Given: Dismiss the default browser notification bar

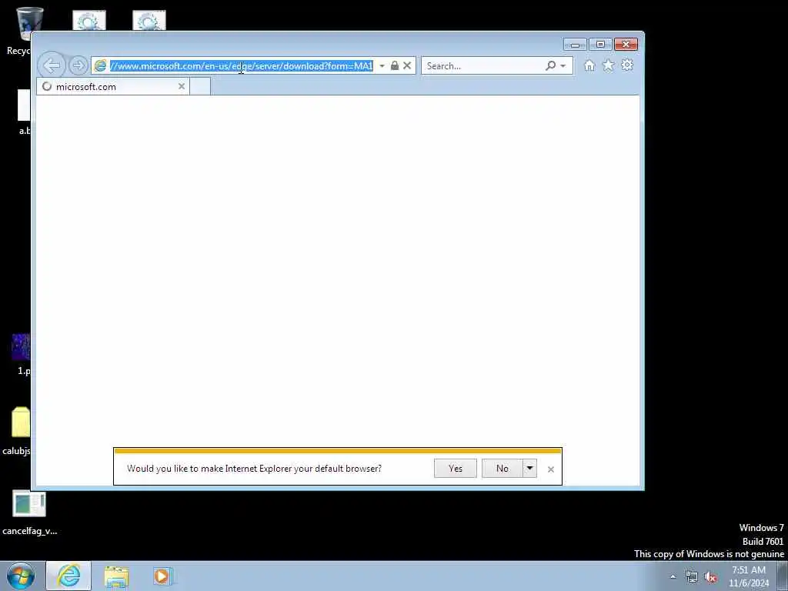Looking at the screenshot, I should pyautogui.click(x=551, y=469).
